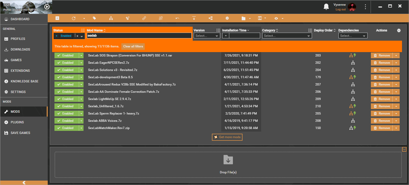This screenshot has height=185, width=409.
Task: Open status dropdown arrow for Sexlab ABBA Voices
Action: (x=81, y=121)
